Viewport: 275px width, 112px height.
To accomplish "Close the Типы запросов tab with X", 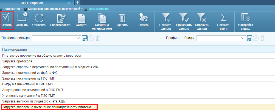I will tap(69, 3).
